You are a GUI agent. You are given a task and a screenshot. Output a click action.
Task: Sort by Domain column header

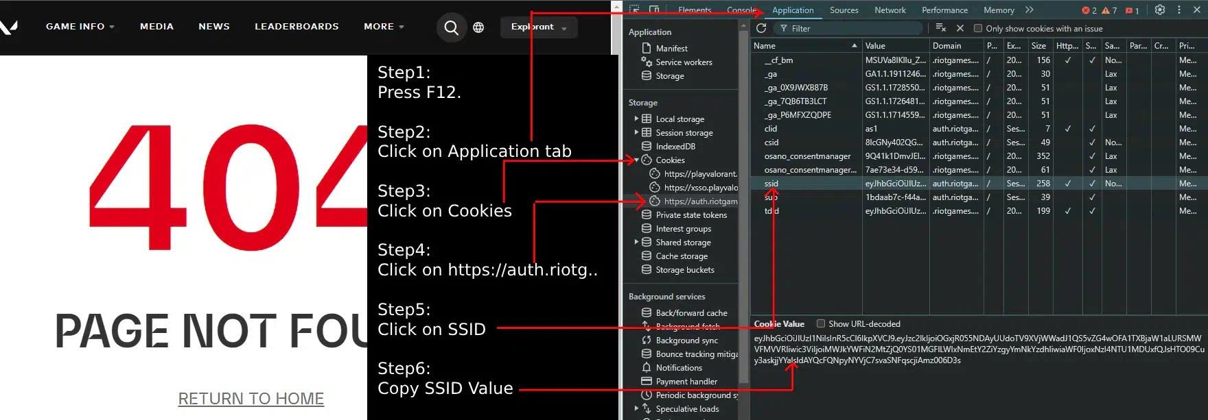coord(956,46)
